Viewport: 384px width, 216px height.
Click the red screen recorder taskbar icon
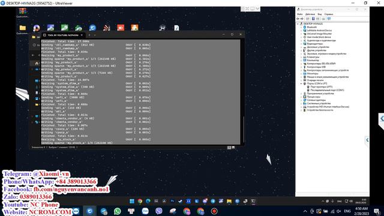point(214,211)
